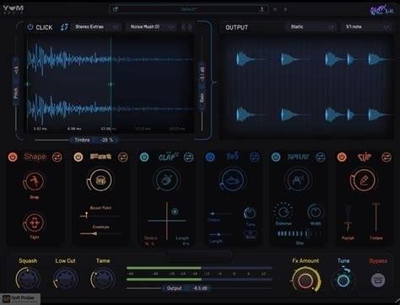Click the Clap XY pad puck
This screenshot has height=305, width=400.
175,211
